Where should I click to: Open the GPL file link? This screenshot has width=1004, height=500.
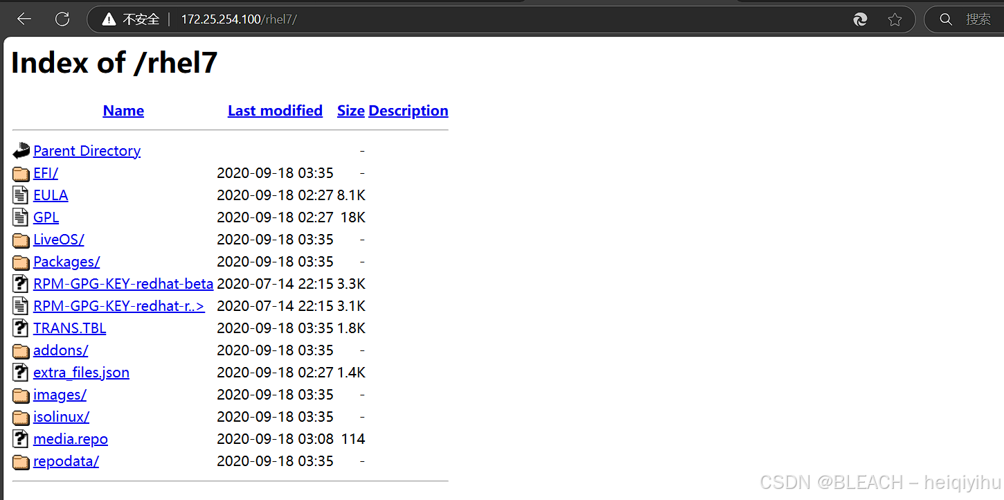click(46, 217)
